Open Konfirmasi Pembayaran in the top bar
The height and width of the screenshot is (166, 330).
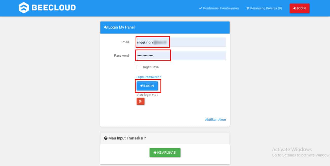tap(219, 8)
